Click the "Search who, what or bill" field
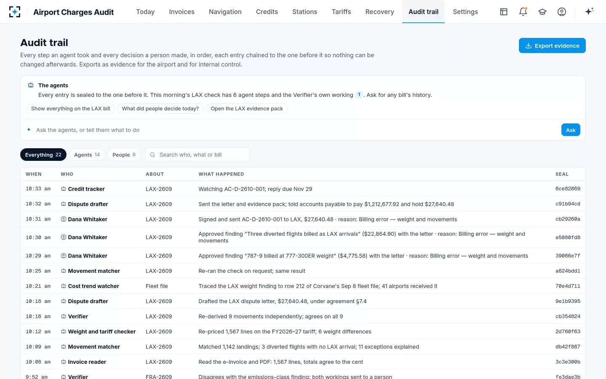 click(x=197, y=155)
